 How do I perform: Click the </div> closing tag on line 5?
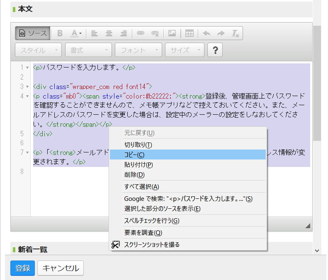(43, 134)
